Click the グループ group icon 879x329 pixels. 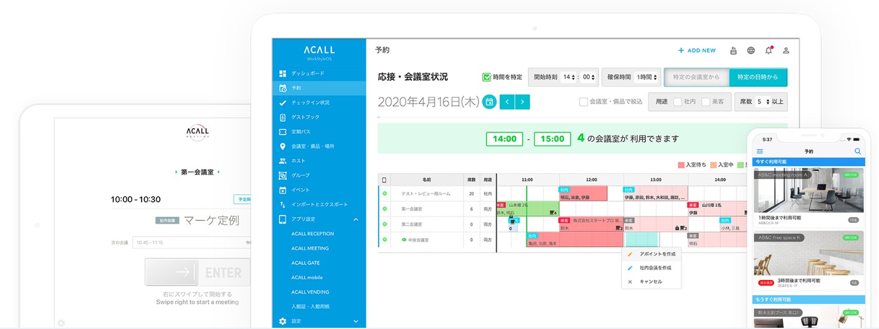pos(283,175)
